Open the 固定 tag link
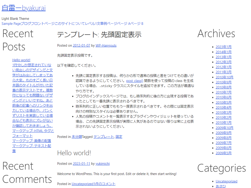Viewport: 251px width, 188px height. point(119,137)
